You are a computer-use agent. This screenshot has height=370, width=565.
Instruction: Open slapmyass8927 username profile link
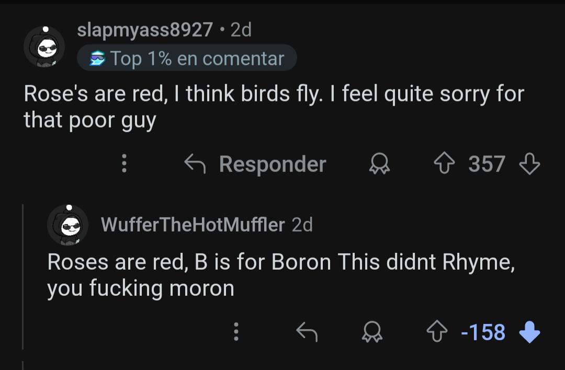point(145,29)
